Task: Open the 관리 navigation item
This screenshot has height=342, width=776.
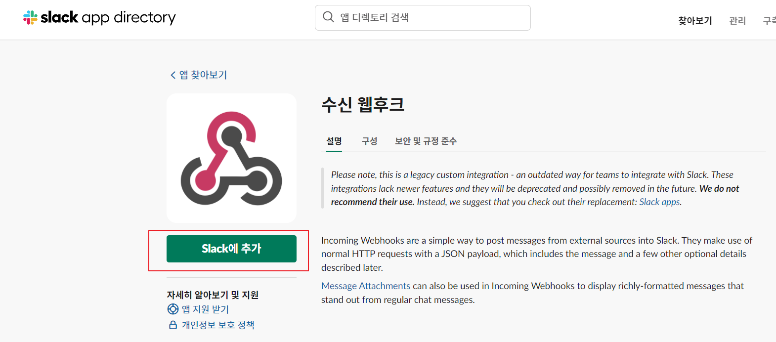Action: 737,21
